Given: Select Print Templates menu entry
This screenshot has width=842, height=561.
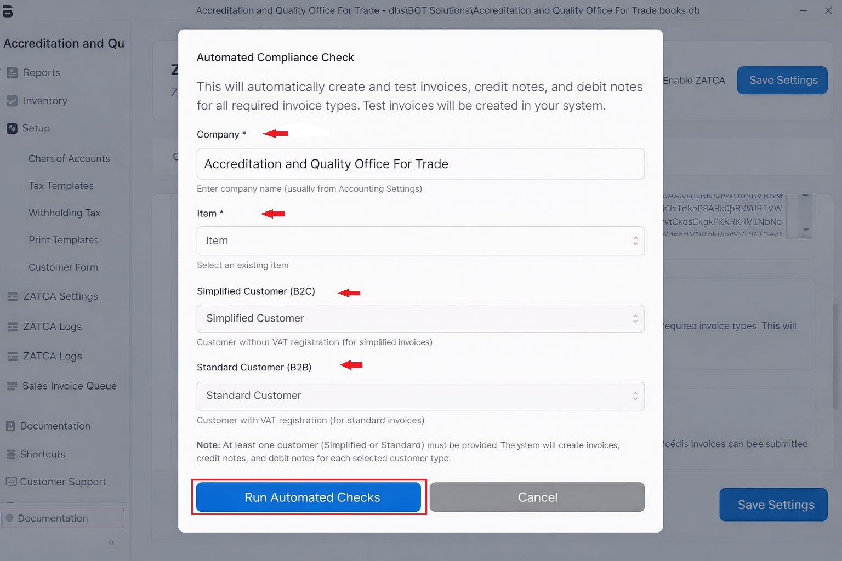Looking at the screenshot, I should 64,240.
